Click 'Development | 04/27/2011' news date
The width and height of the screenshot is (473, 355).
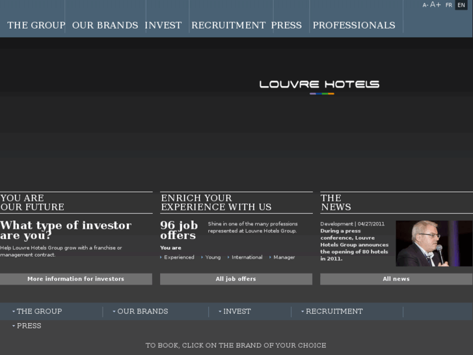353,224
